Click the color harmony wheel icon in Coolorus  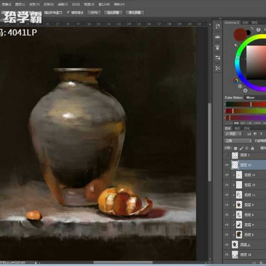[x=235, y=81]
